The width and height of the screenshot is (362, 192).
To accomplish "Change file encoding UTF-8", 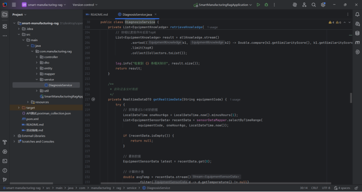I will (x=326, y=188).
